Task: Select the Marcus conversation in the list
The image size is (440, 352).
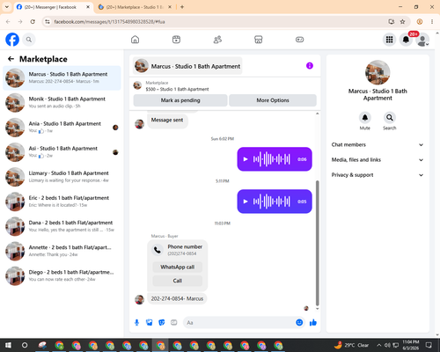Action: (x=62, y=78)
